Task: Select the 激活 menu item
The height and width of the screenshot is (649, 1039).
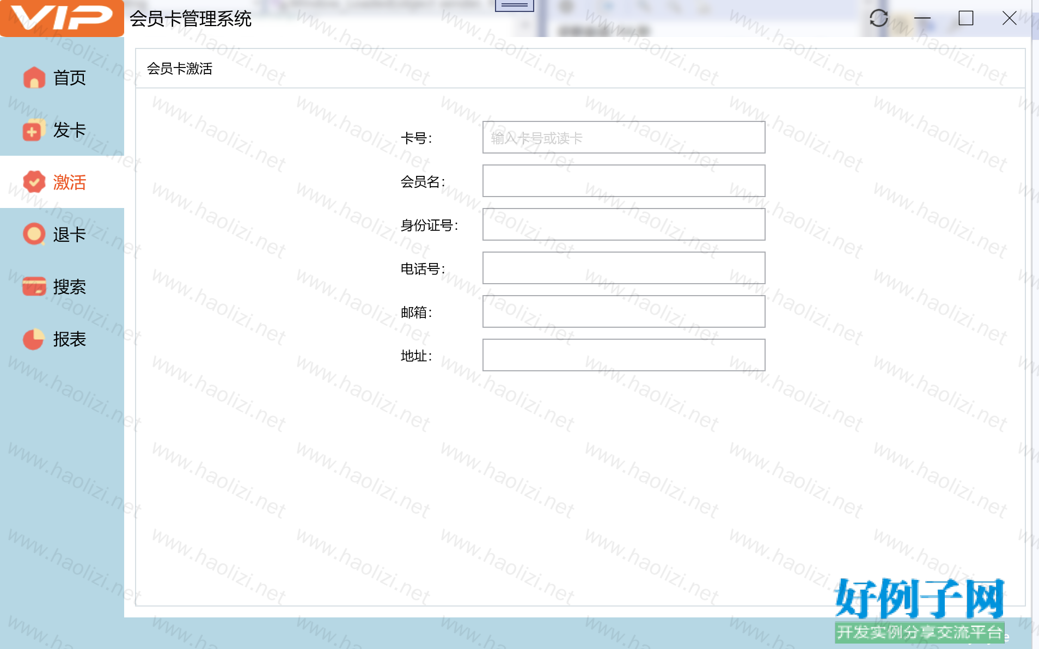Action: [x=62, y=182]
